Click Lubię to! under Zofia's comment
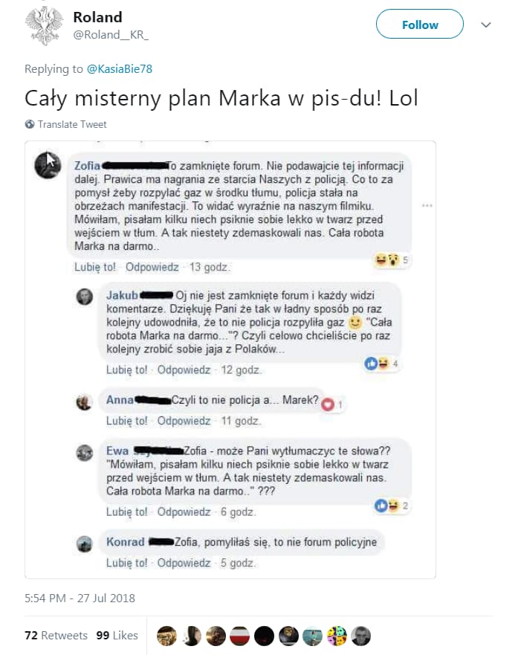The width and height of the screenshot is (524, 655). [95, 267]
